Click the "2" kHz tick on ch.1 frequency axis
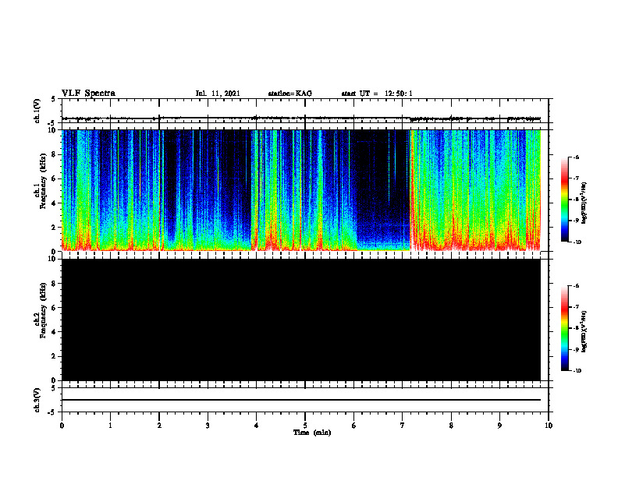Image resolution: width=618 pixels, height=477 pixels. [55, 228]
